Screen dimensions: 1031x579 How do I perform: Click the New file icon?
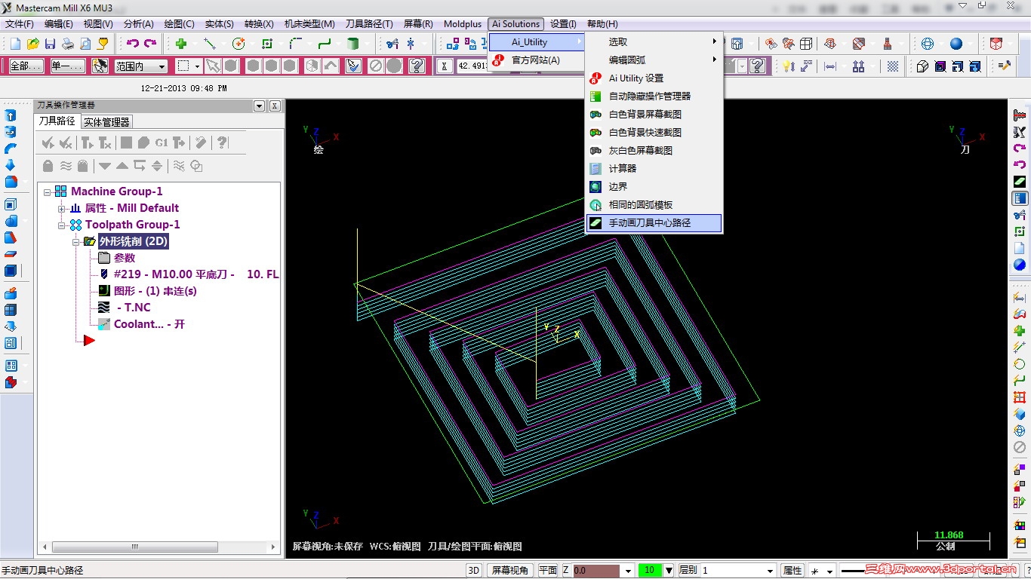tap(15, 44)
